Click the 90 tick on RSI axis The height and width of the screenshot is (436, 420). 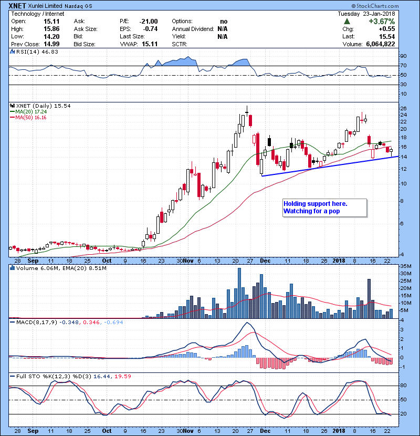pos(403,56)
